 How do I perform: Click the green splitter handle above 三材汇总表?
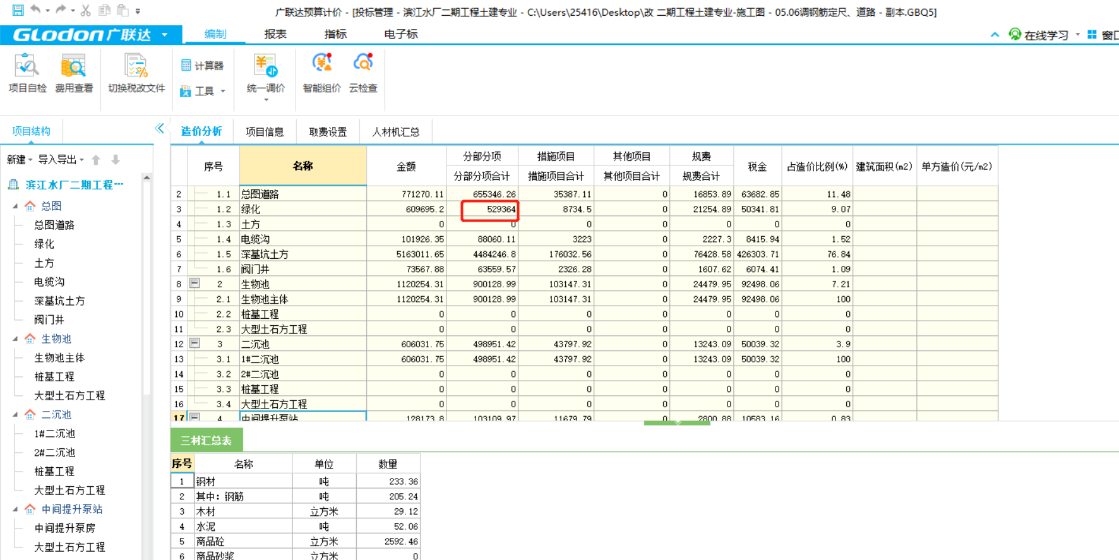click(677, 422)
